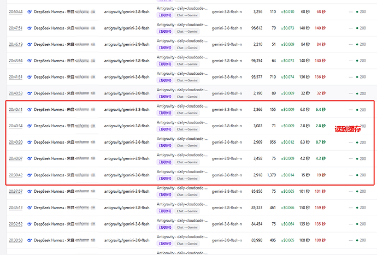Viewport: 377px width, 255px height.
Task: Click the DeepSeek icon in the 20:37:57 row
Action: click(30, 192)
